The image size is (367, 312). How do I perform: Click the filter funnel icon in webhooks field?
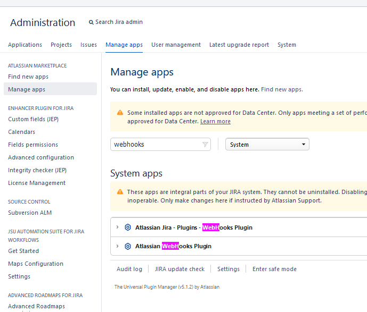(x=205, y=145)
